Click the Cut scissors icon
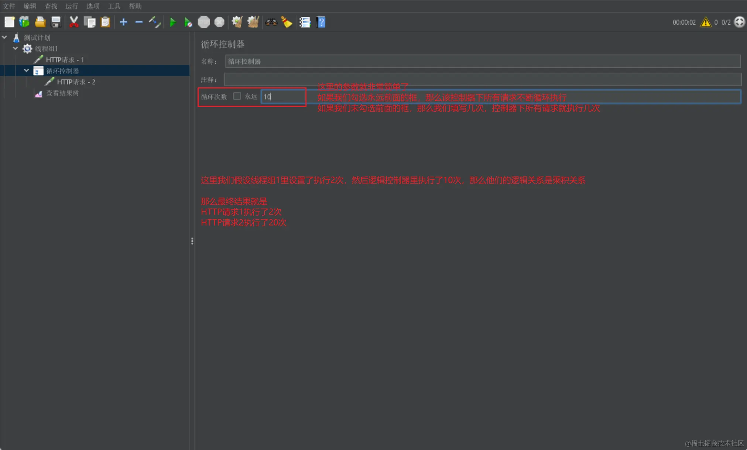The image size is (747, 450). click(x=74, y=22)
